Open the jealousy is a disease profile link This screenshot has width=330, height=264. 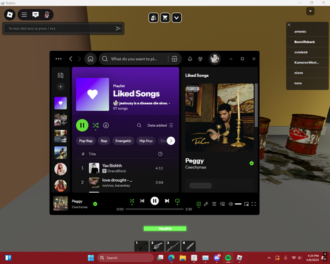(143, 103)
